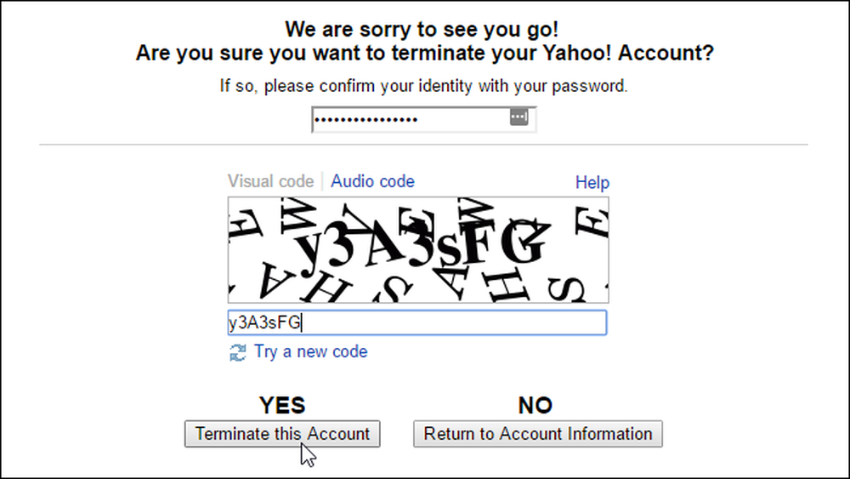
Task: Select the Visual code tab
Action: [x=270, y=181]
